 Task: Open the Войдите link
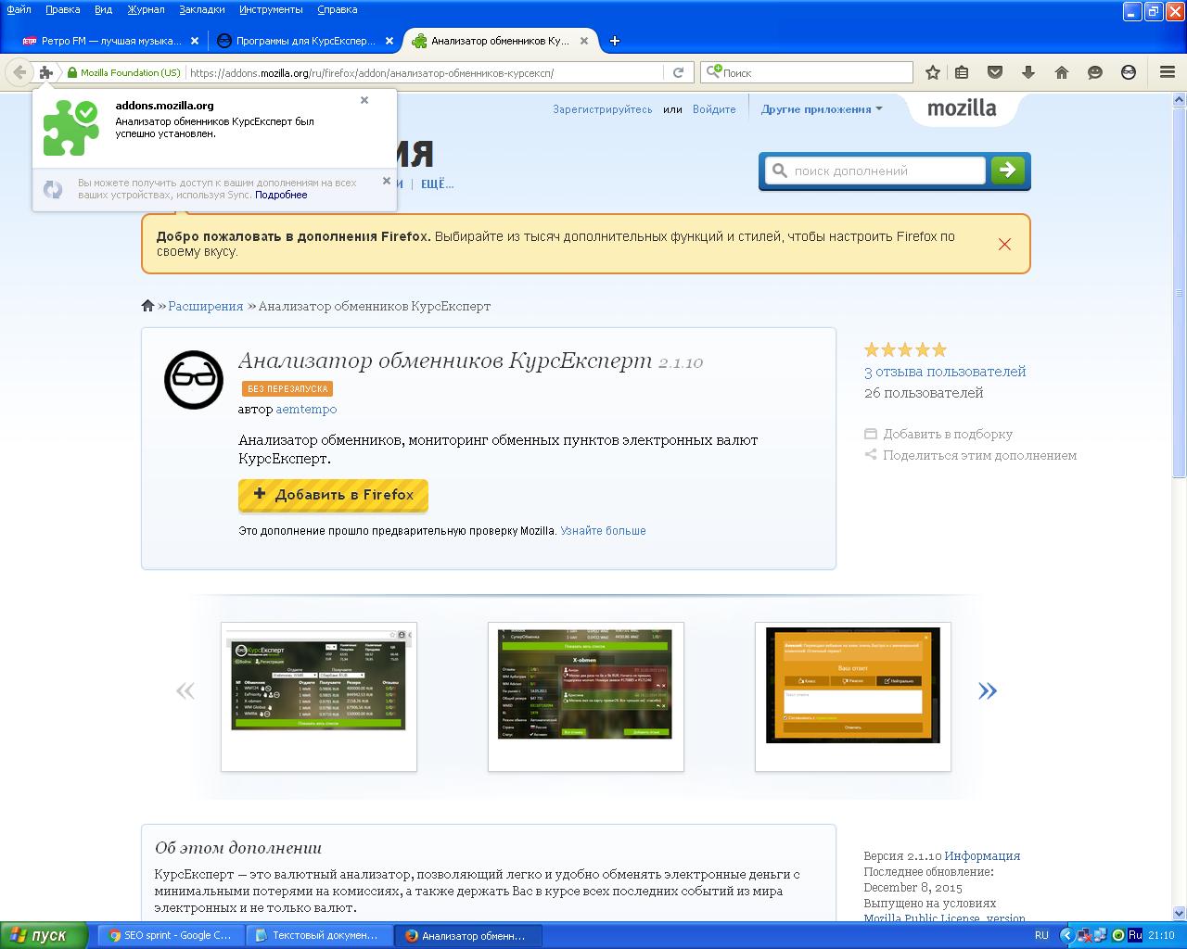click(714, 109)
